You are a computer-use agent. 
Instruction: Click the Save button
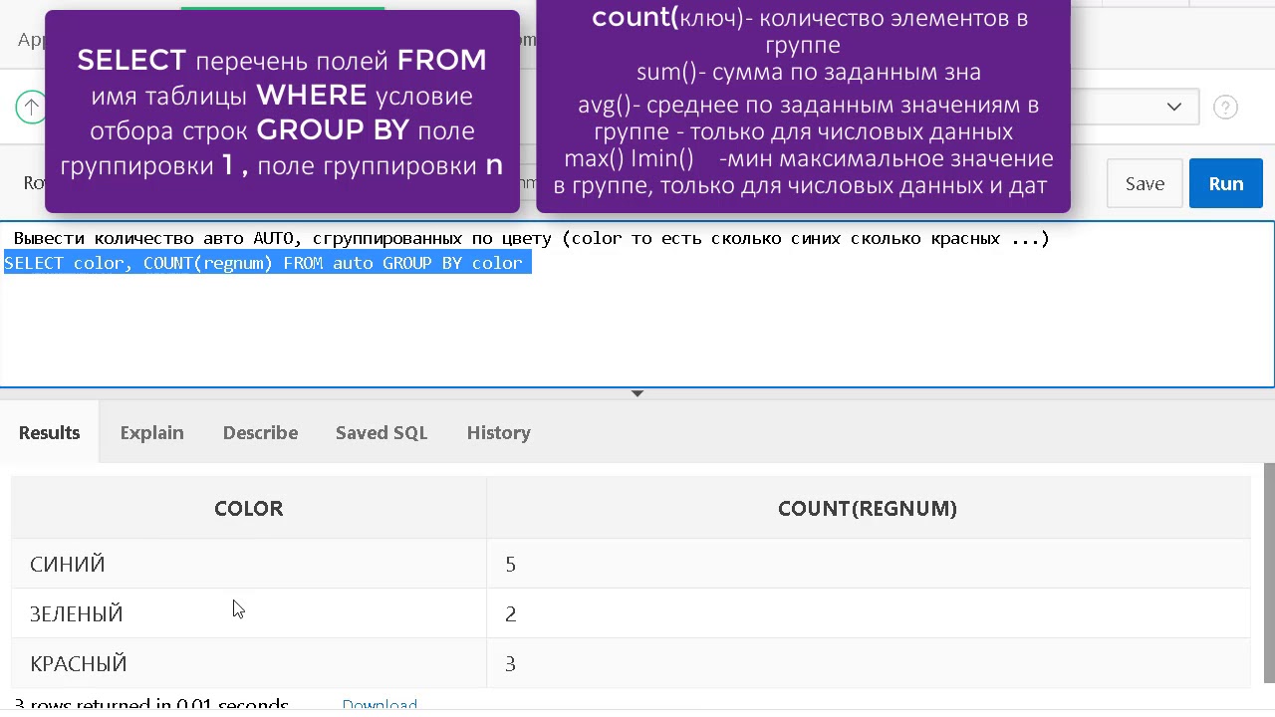click(x=1145, y=184)
